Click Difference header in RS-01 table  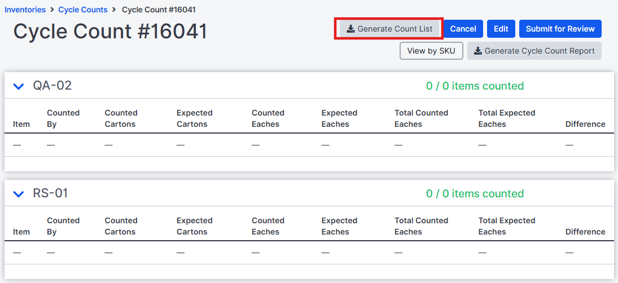point(585,232)
